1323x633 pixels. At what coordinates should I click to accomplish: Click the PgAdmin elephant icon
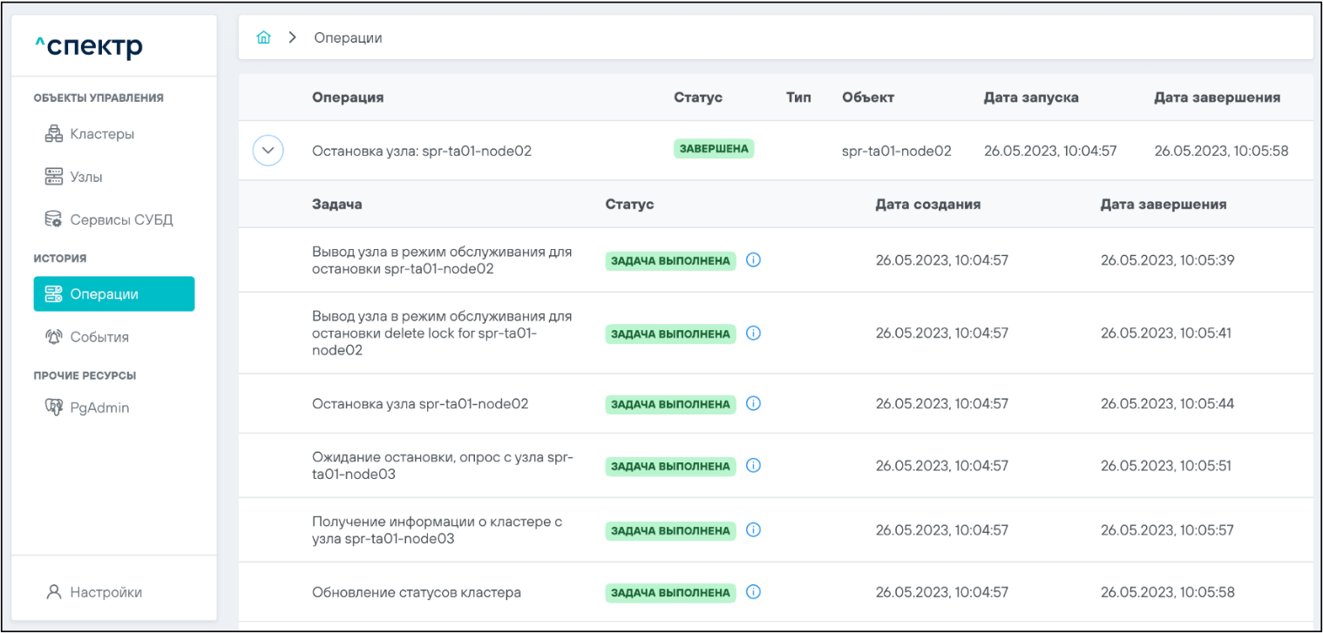[53, 407]
